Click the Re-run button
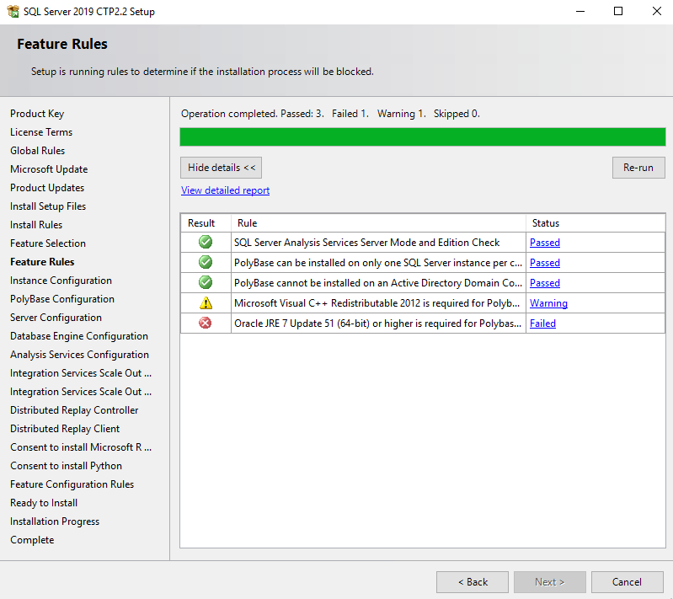 click(x=638, y=168)
